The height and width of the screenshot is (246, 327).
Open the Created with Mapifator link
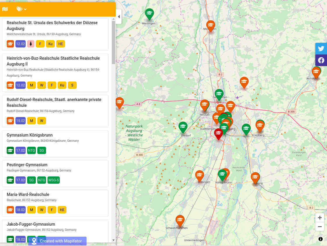(x=57, y=241)
